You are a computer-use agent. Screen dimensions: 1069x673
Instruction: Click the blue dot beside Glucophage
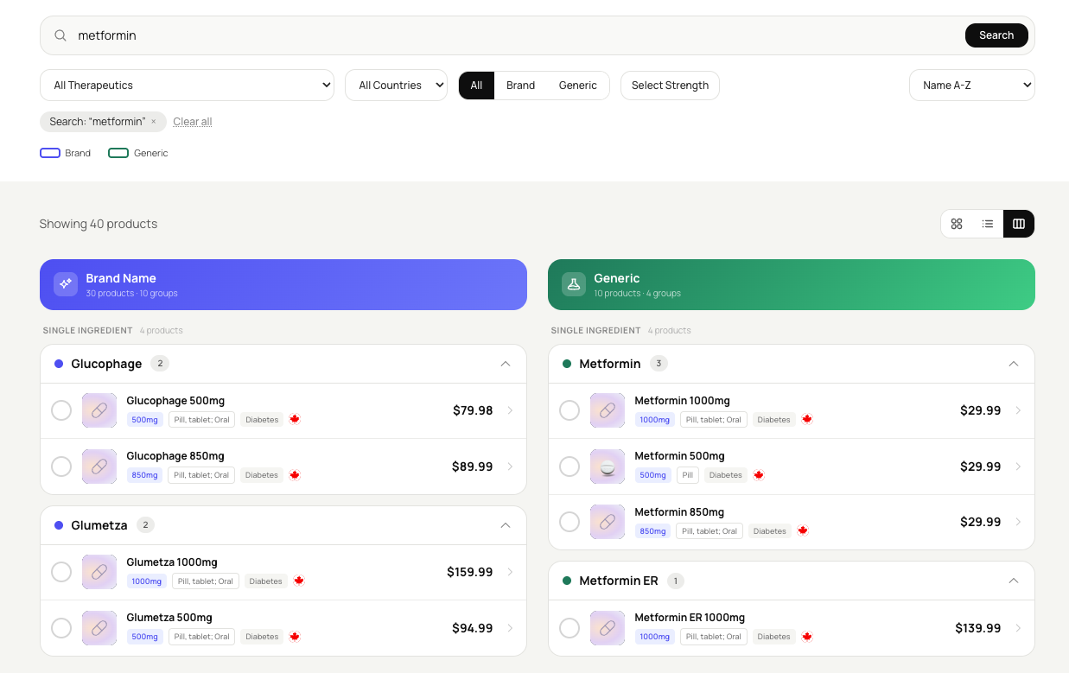[x=59, y=364]
